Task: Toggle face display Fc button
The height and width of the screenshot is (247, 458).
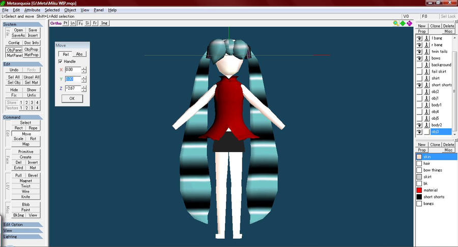Action: (x=80, y=23)
